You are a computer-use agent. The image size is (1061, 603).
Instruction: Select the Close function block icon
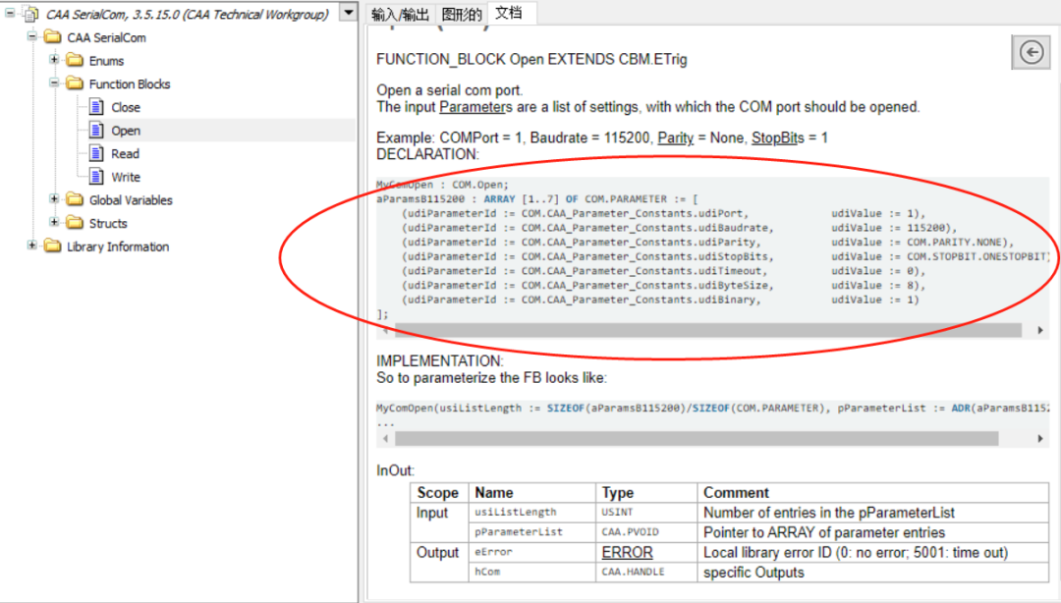click(95, 107)
